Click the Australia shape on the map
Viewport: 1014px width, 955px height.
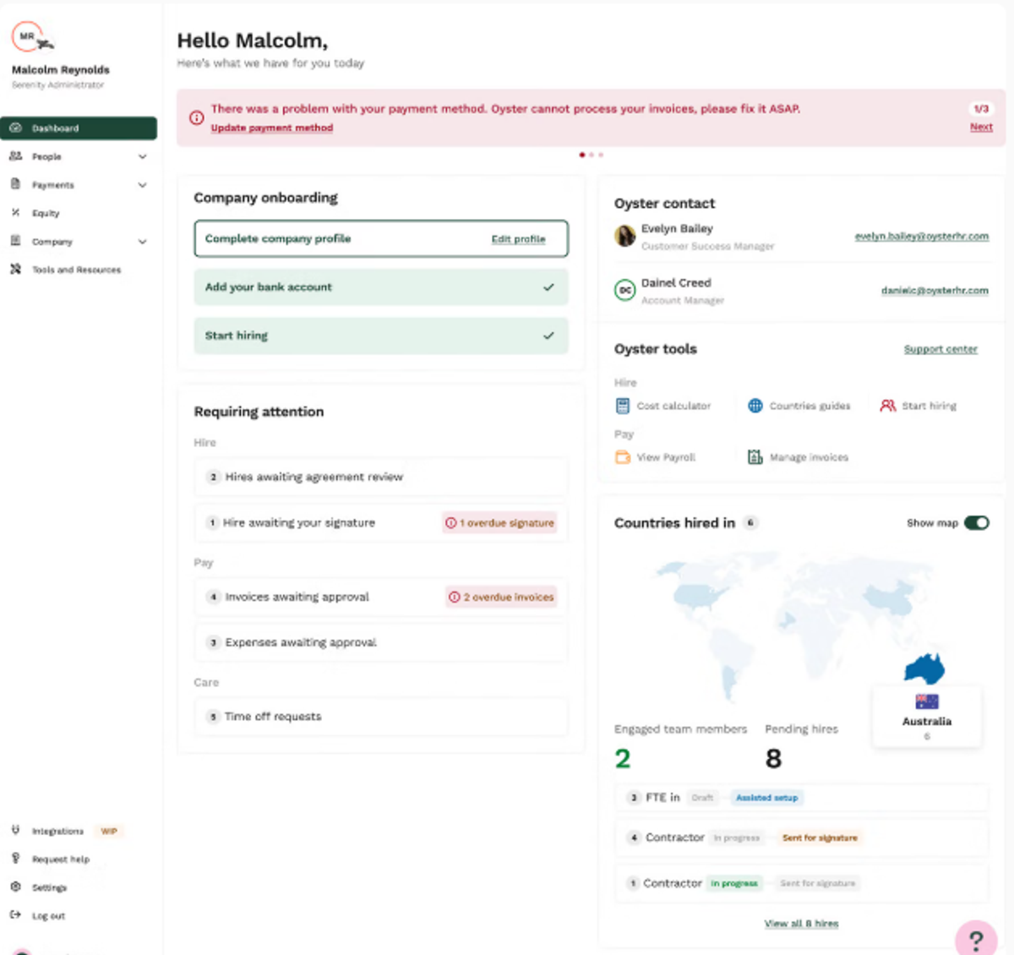[924, 668]
